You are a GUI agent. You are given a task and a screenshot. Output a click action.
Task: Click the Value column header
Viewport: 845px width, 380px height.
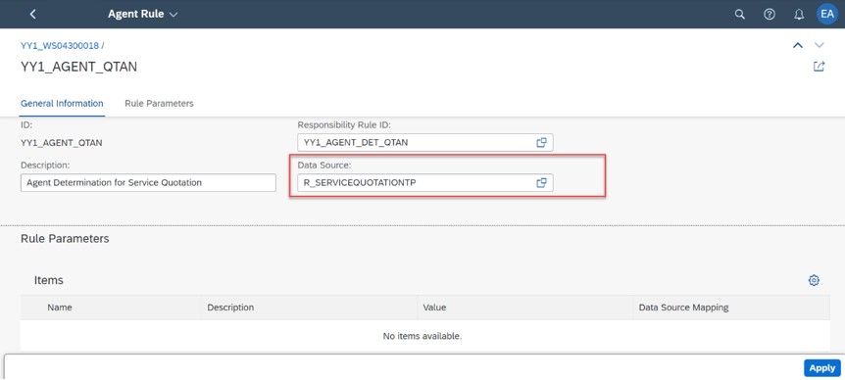pyautogui.click(x=434, y=308)
